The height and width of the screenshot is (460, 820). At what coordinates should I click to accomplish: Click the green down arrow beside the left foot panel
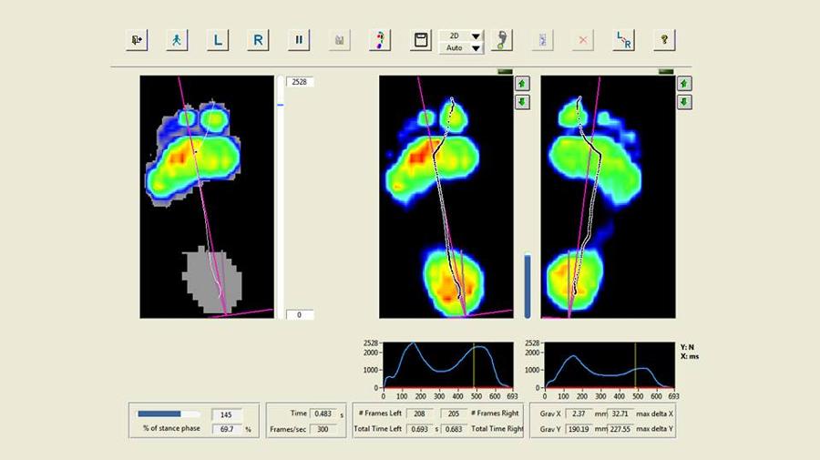[x=522, y=102]
